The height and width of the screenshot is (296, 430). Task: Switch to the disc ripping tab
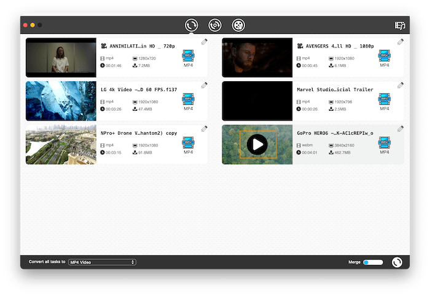(214, 25)
